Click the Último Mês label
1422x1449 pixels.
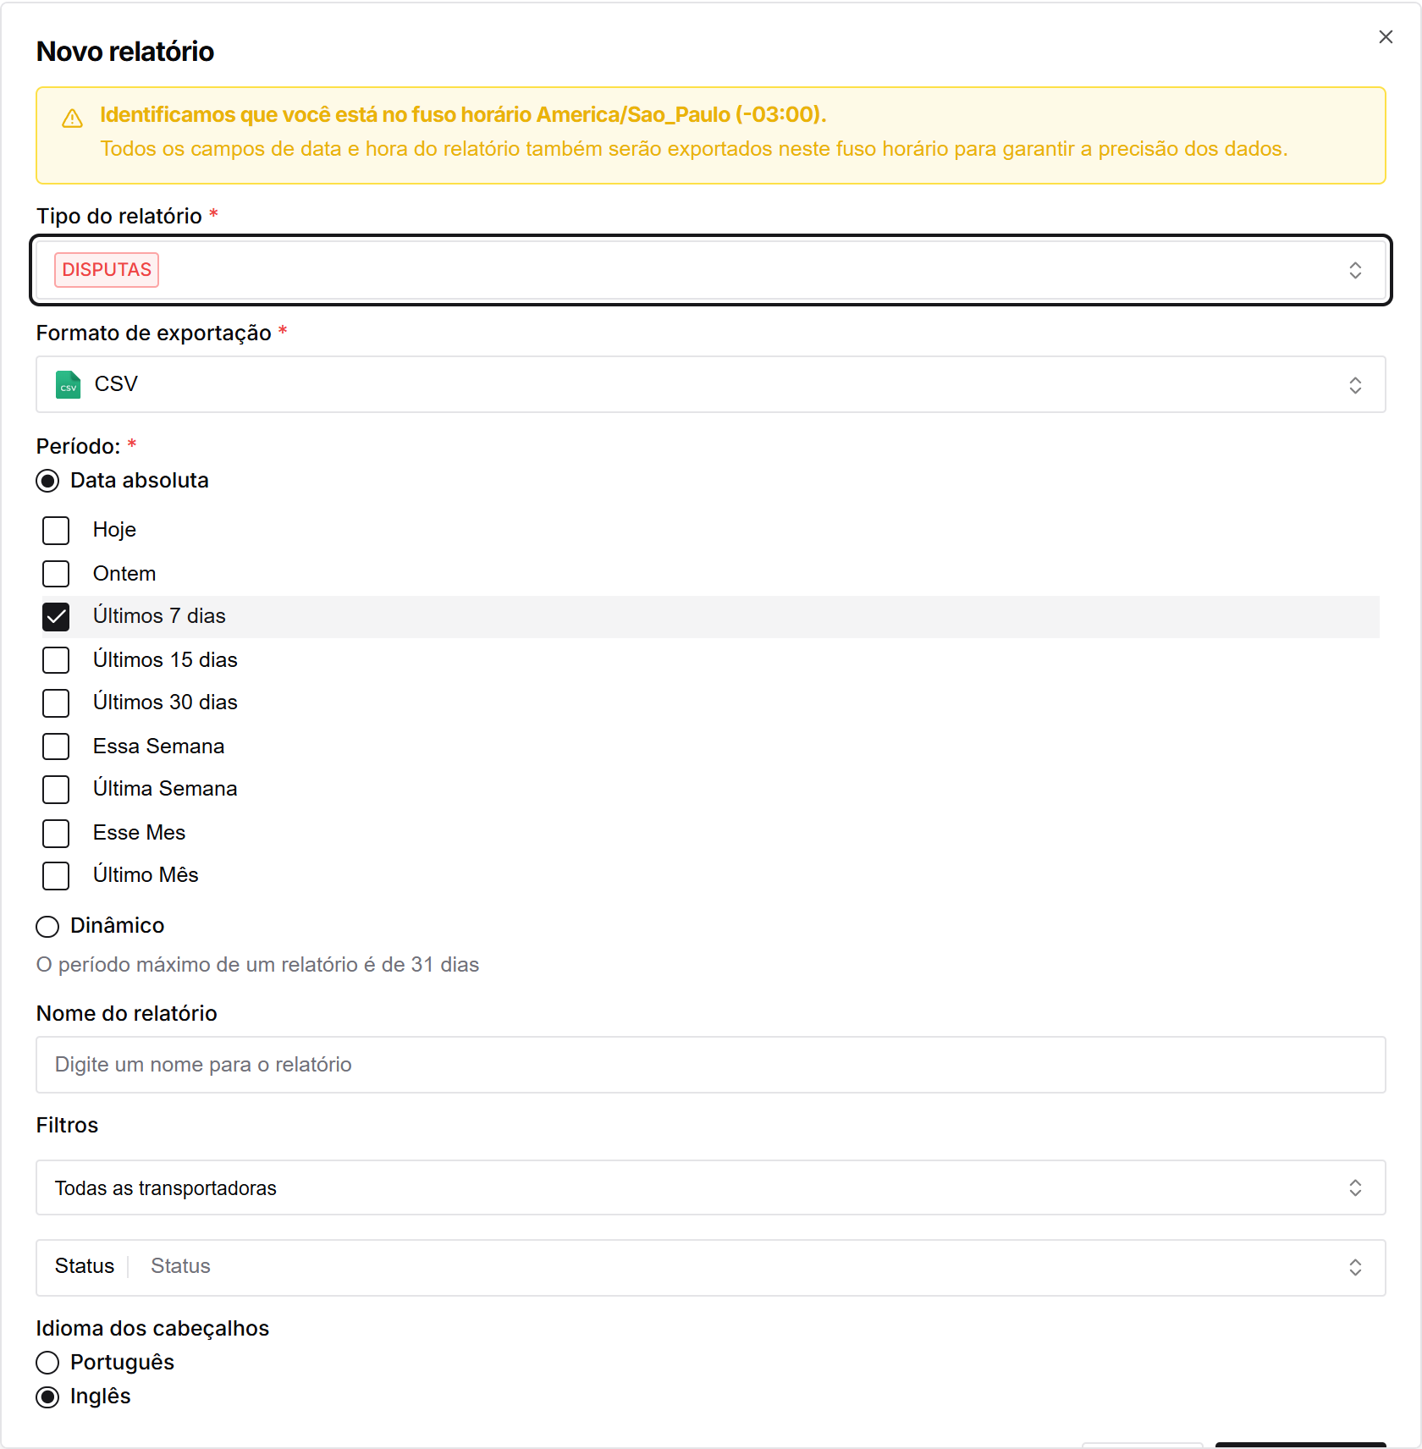146,875
